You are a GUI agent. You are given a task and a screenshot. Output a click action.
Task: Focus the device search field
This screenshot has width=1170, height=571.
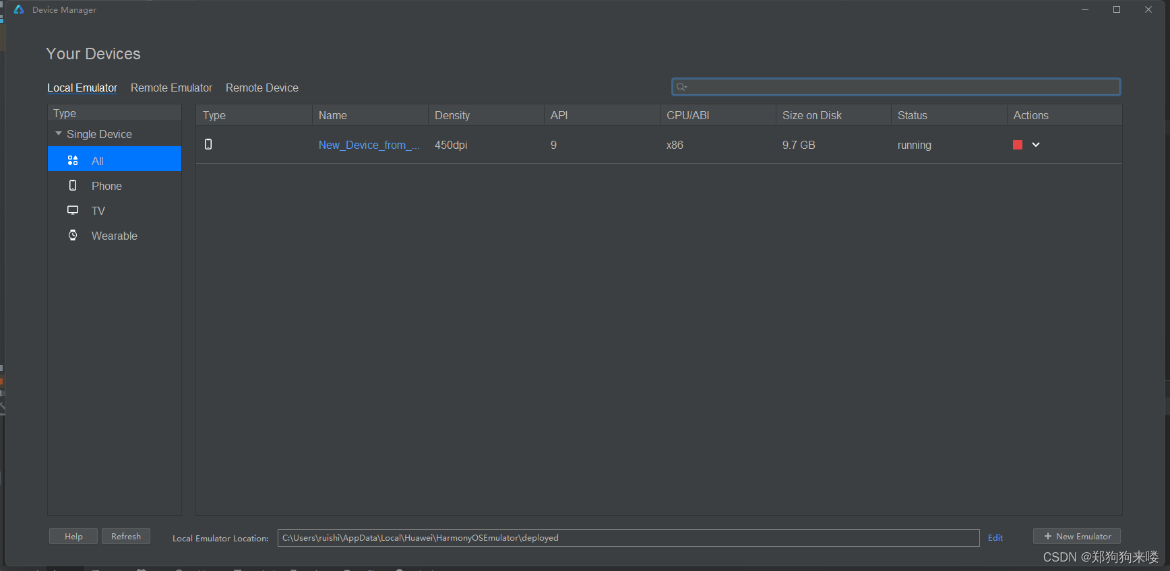896,87
